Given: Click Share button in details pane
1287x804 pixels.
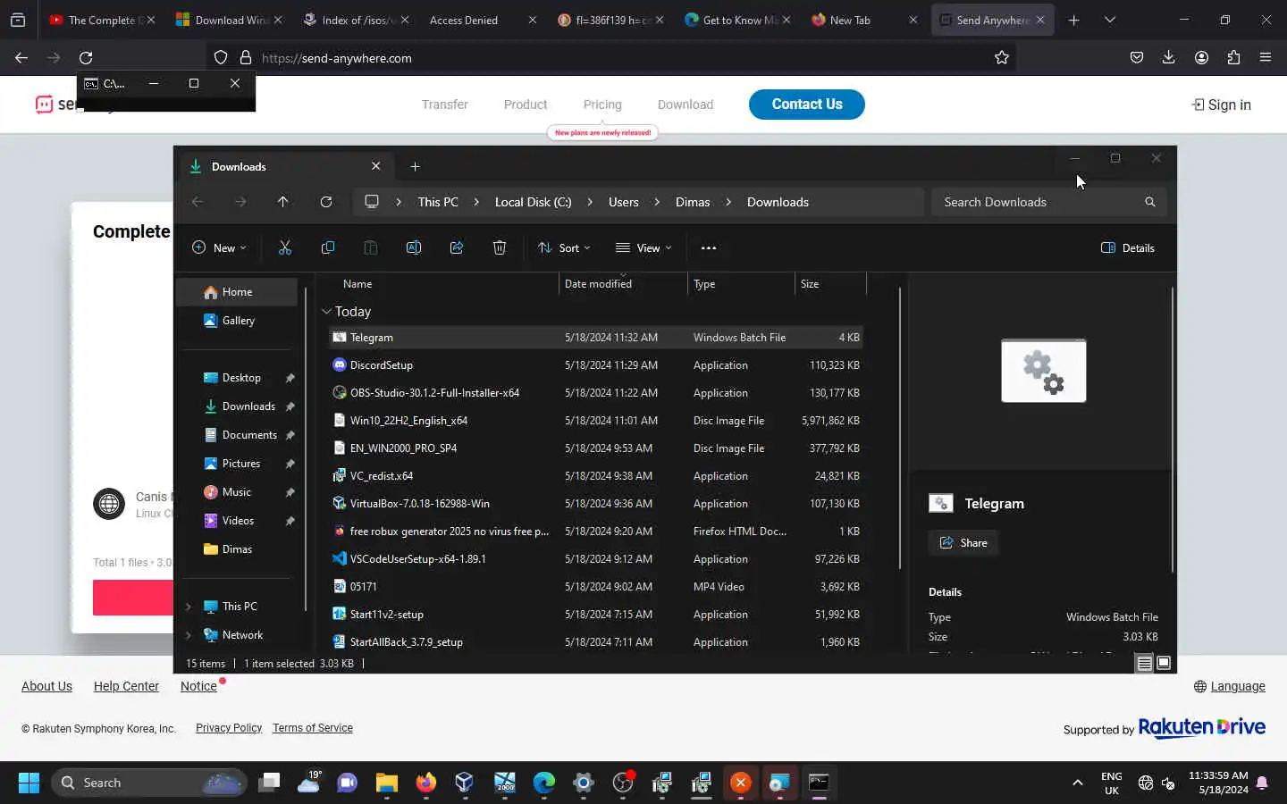Looking at the screenshot, I should [x=963, y=542].
